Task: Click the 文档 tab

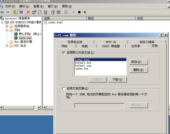Action: coord(154,46)
